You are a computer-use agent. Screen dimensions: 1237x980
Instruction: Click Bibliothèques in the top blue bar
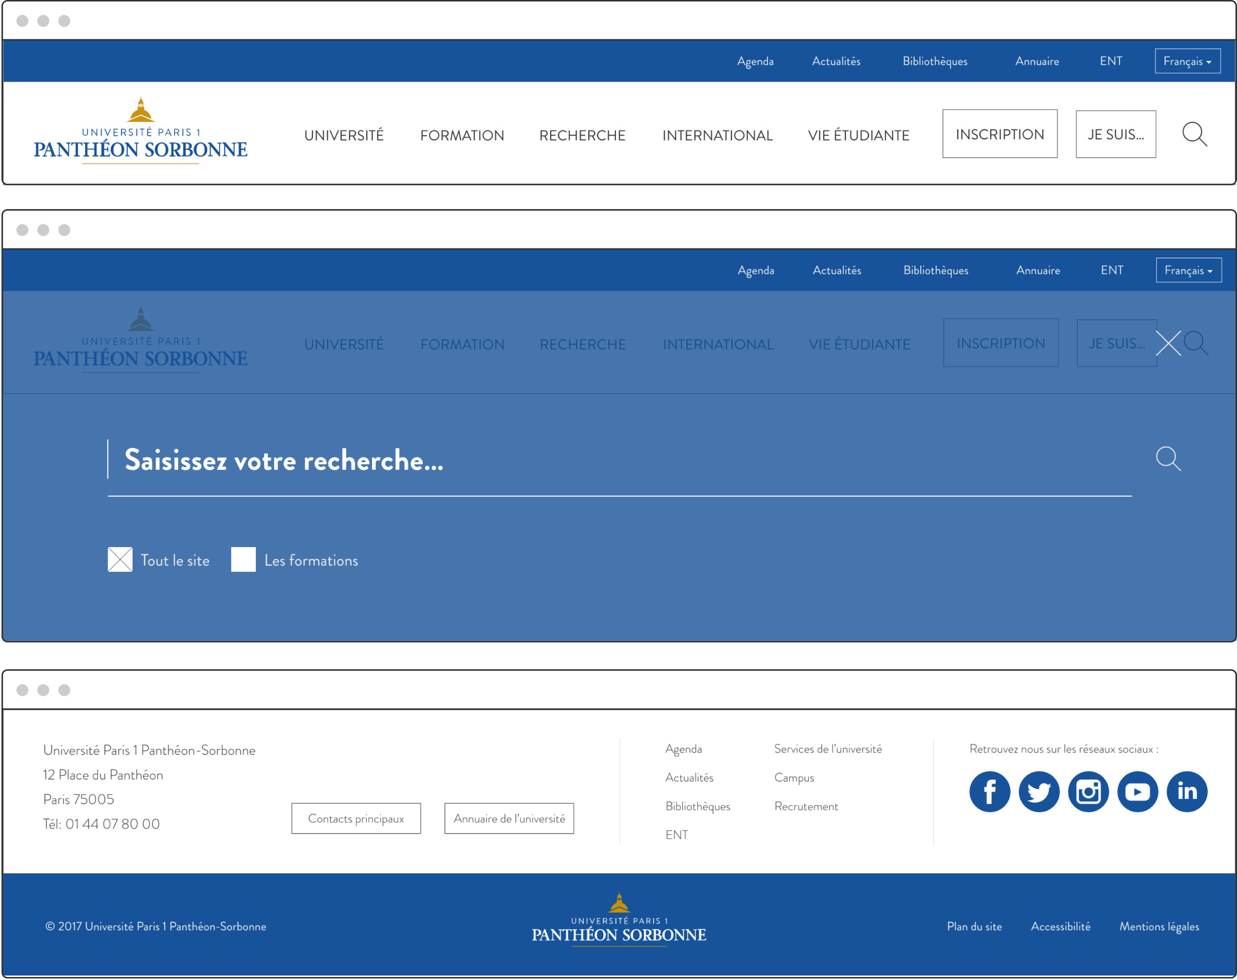tap(935, 61)
